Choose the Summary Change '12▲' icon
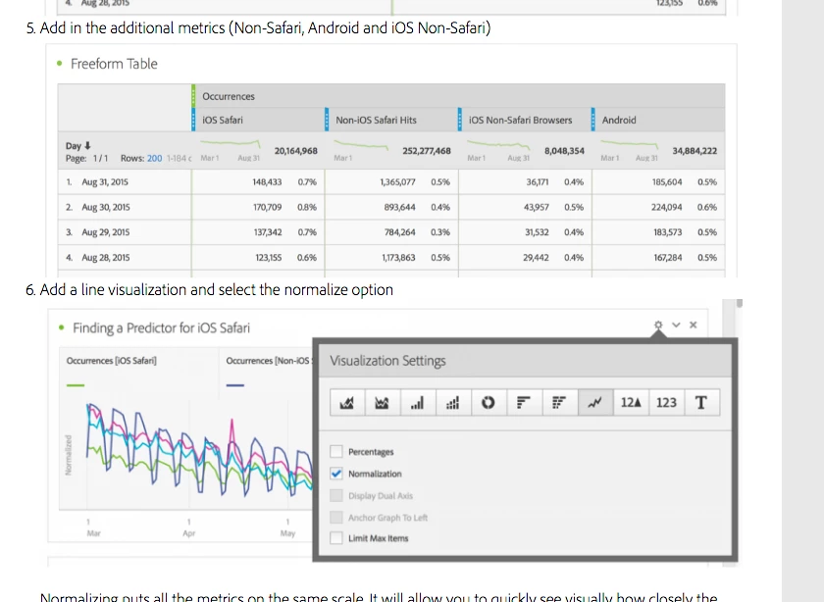Viewport: 824px width, 602px height. [631, 403]
